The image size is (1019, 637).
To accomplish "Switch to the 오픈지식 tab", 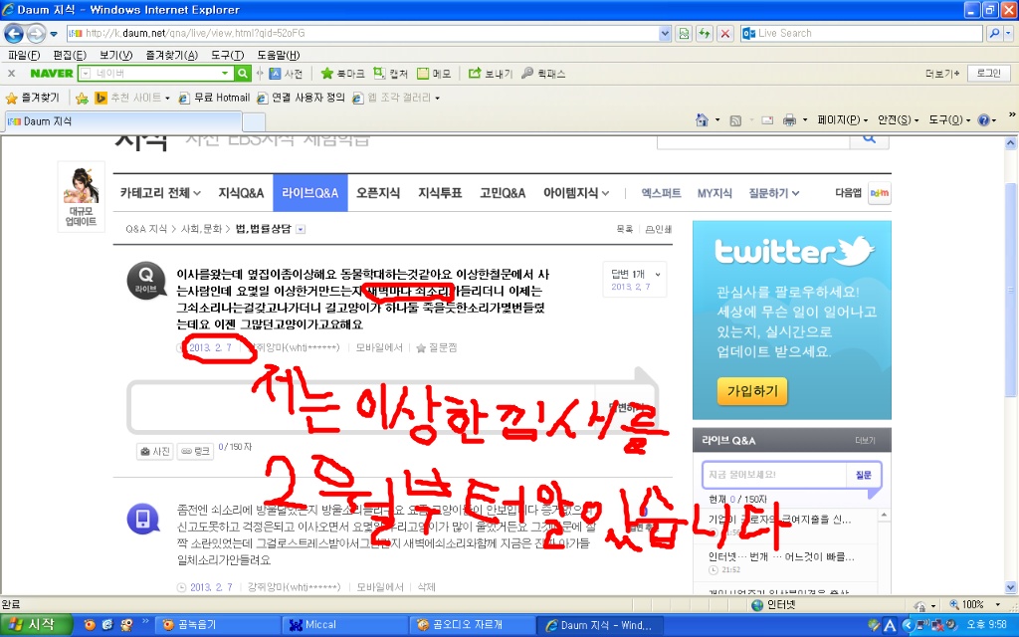I will 378,193.
